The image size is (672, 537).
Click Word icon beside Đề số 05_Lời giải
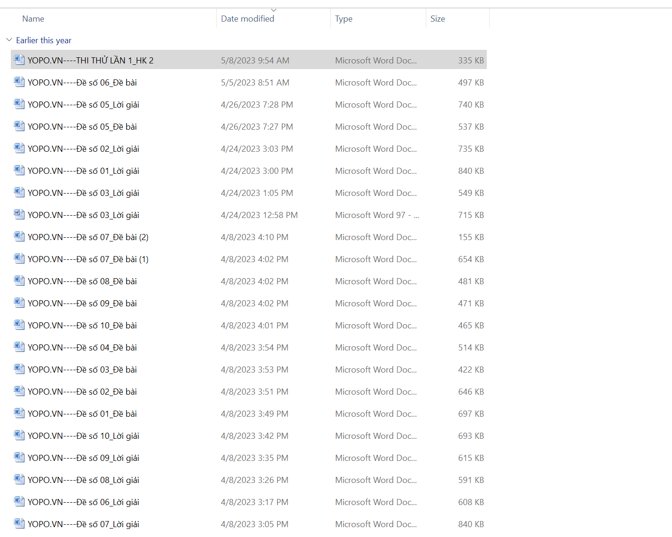coord(19,104)
